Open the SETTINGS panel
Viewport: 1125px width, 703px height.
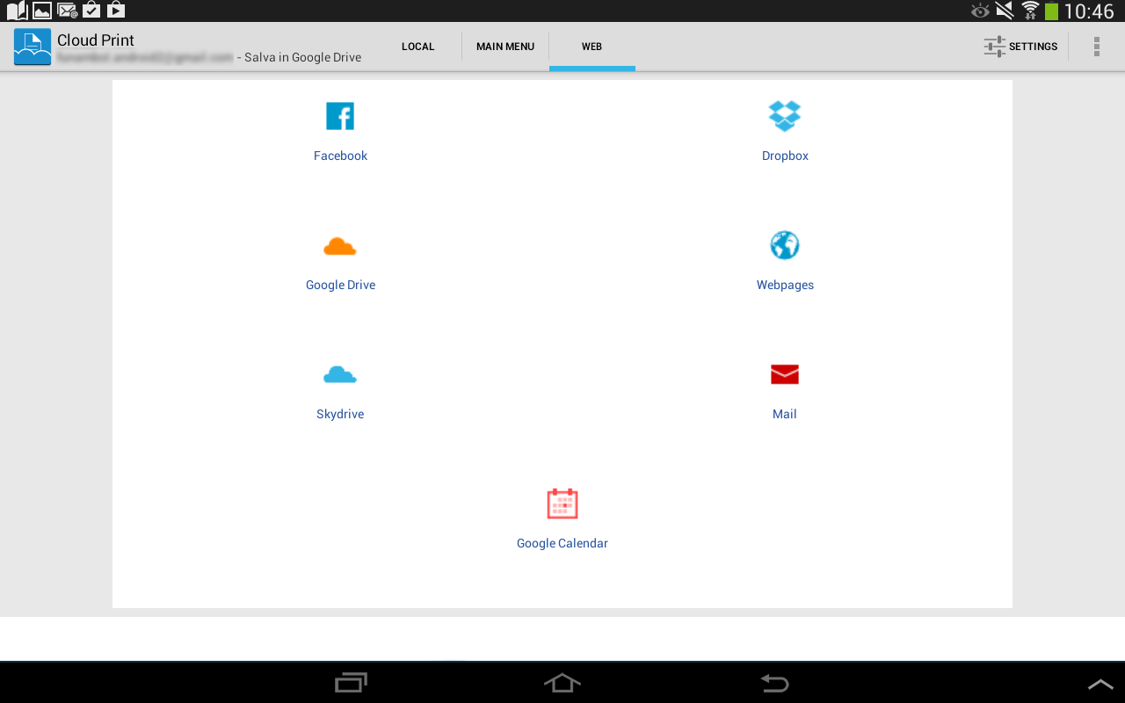[1020, 46]
